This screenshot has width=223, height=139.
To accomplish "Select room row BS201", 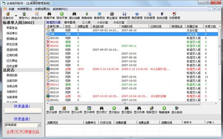I will coord(132,46).
